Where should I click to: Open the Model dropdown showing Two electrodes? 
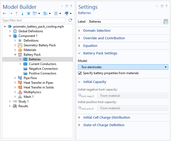tap(123, 67)
